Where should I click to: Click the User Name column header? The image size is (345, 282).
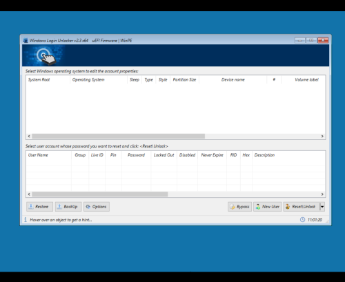pos(49,155)
